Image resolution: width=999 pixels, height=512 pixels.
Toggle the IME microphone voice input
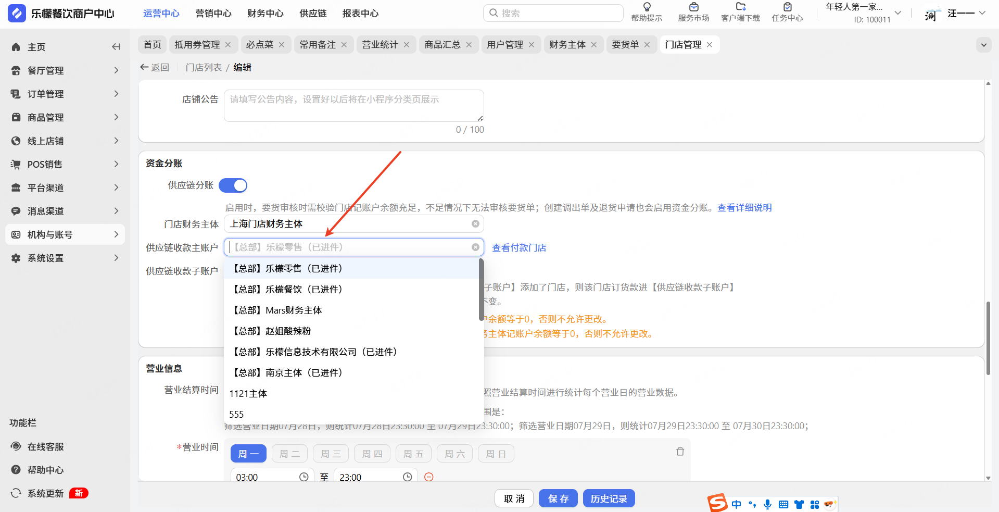click(767, 504)
